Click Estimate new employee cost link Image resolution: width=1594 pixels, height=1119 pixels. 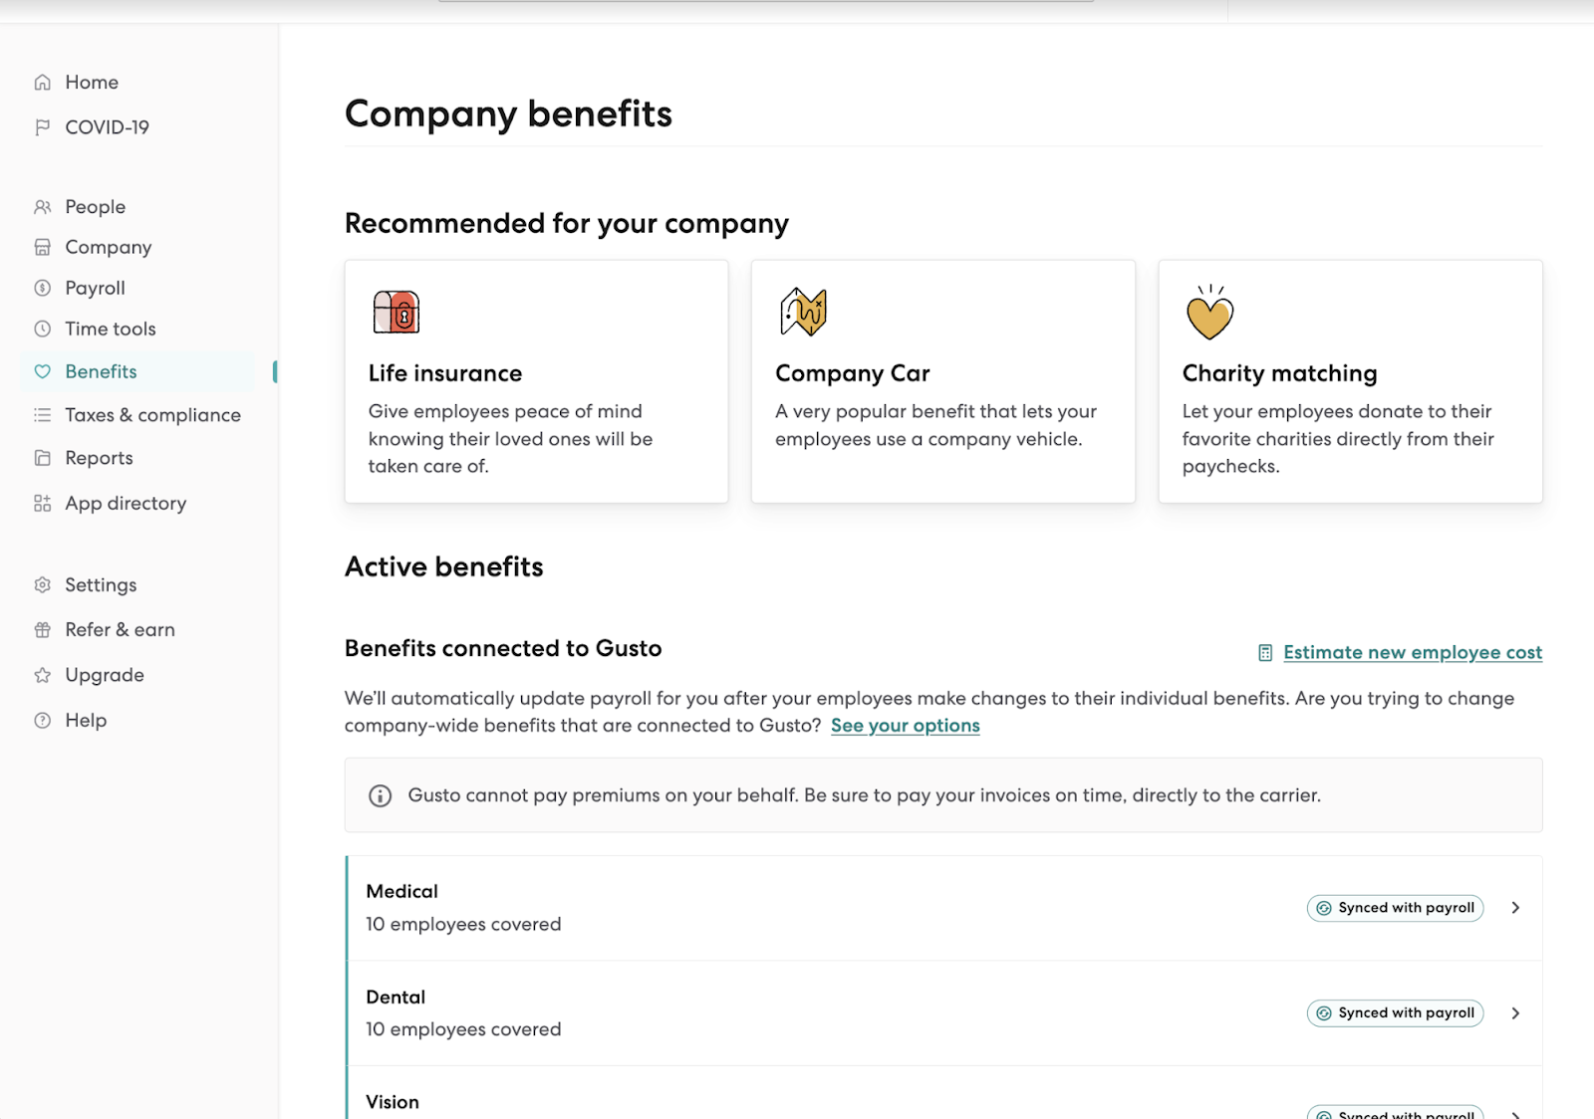pos(1412,653)
